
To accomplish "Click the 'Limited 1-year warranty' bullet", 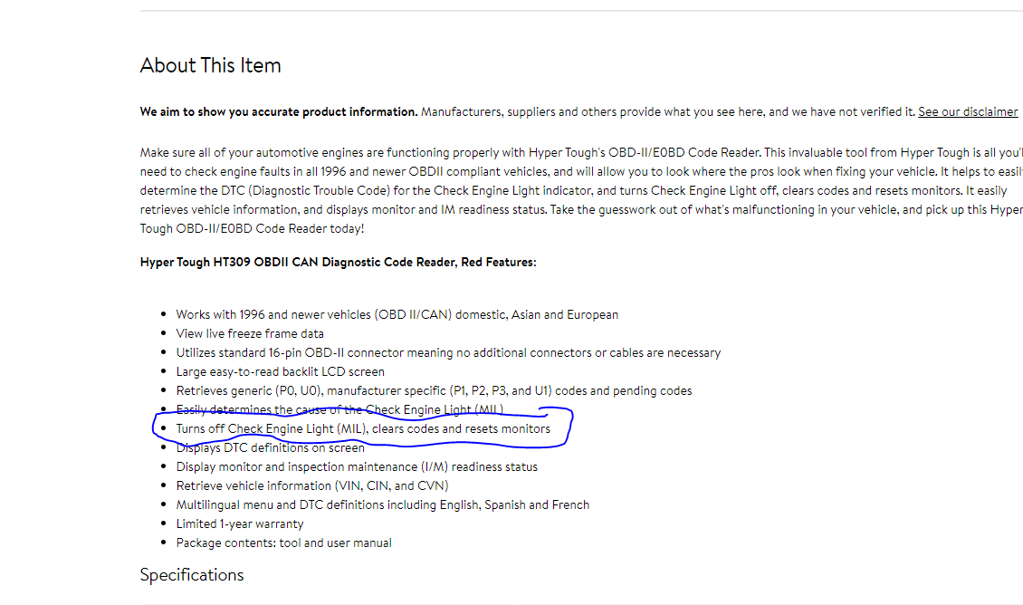I will (240, 524).
